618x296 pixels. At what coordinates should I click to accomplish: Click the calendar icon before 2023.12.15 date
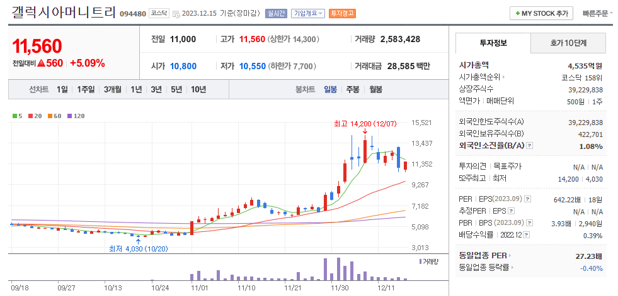[x=176, y=14]
